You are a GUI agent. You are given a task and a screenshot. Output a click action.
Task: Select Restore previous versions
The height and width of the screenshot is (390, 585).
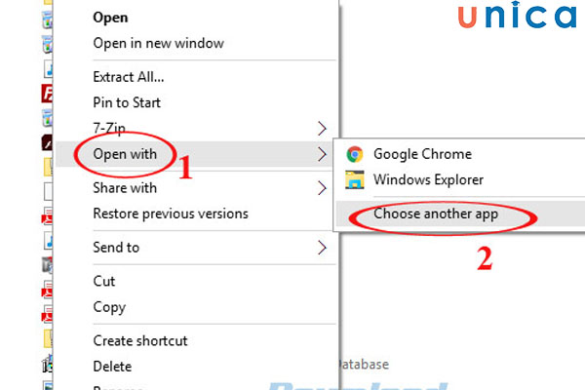[170, 214]
